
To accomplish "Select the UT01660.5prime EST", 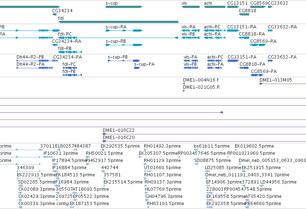I will 148,171.
